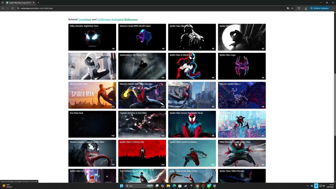This screenshot has width=336, height=189.
Task: Open the taskbar clock and date
Action: tap(330, 186)
